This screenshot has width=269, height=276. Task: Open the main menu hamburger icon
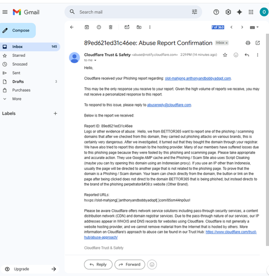pyautogui.click(x=5, y=12)
